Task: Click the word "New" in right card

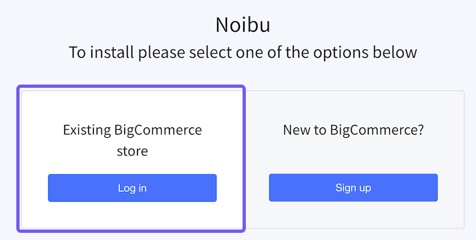Action: point(297,130)
